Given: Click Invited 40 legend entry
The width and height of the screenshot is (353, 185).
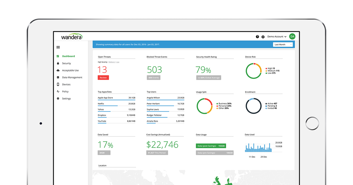Looking at the screenshot, I should [271, 108].
